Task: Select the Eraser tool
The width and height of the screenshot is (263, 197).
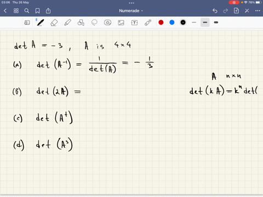Action: [x=54, y=22]
